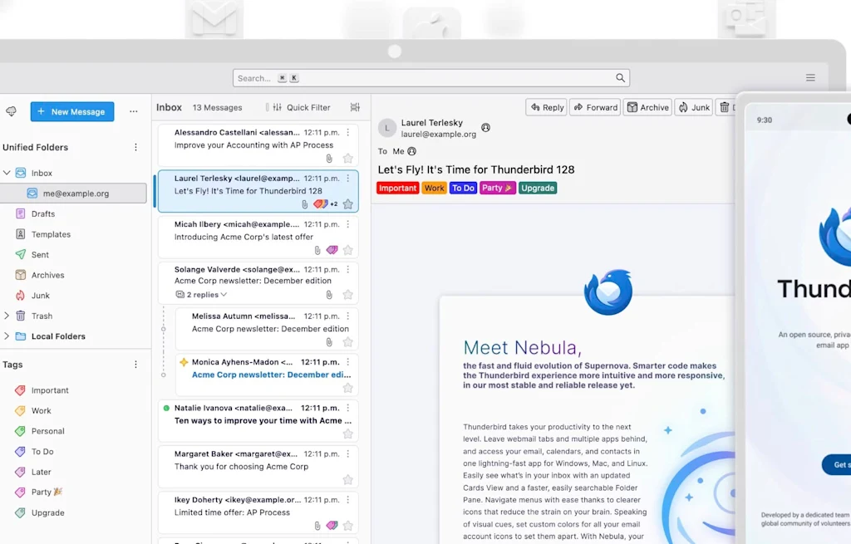Collapse the Inbox folder tree
The height and width of the screenshot is (544, 851).
[x=7, y=173]
